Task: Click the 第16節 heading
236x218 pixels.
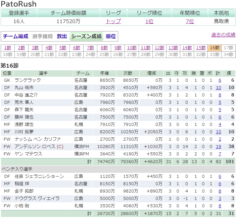Action: (x=9, y=66)
